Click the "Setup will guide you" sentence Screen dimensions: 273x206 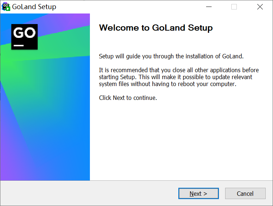pos(171,56)
